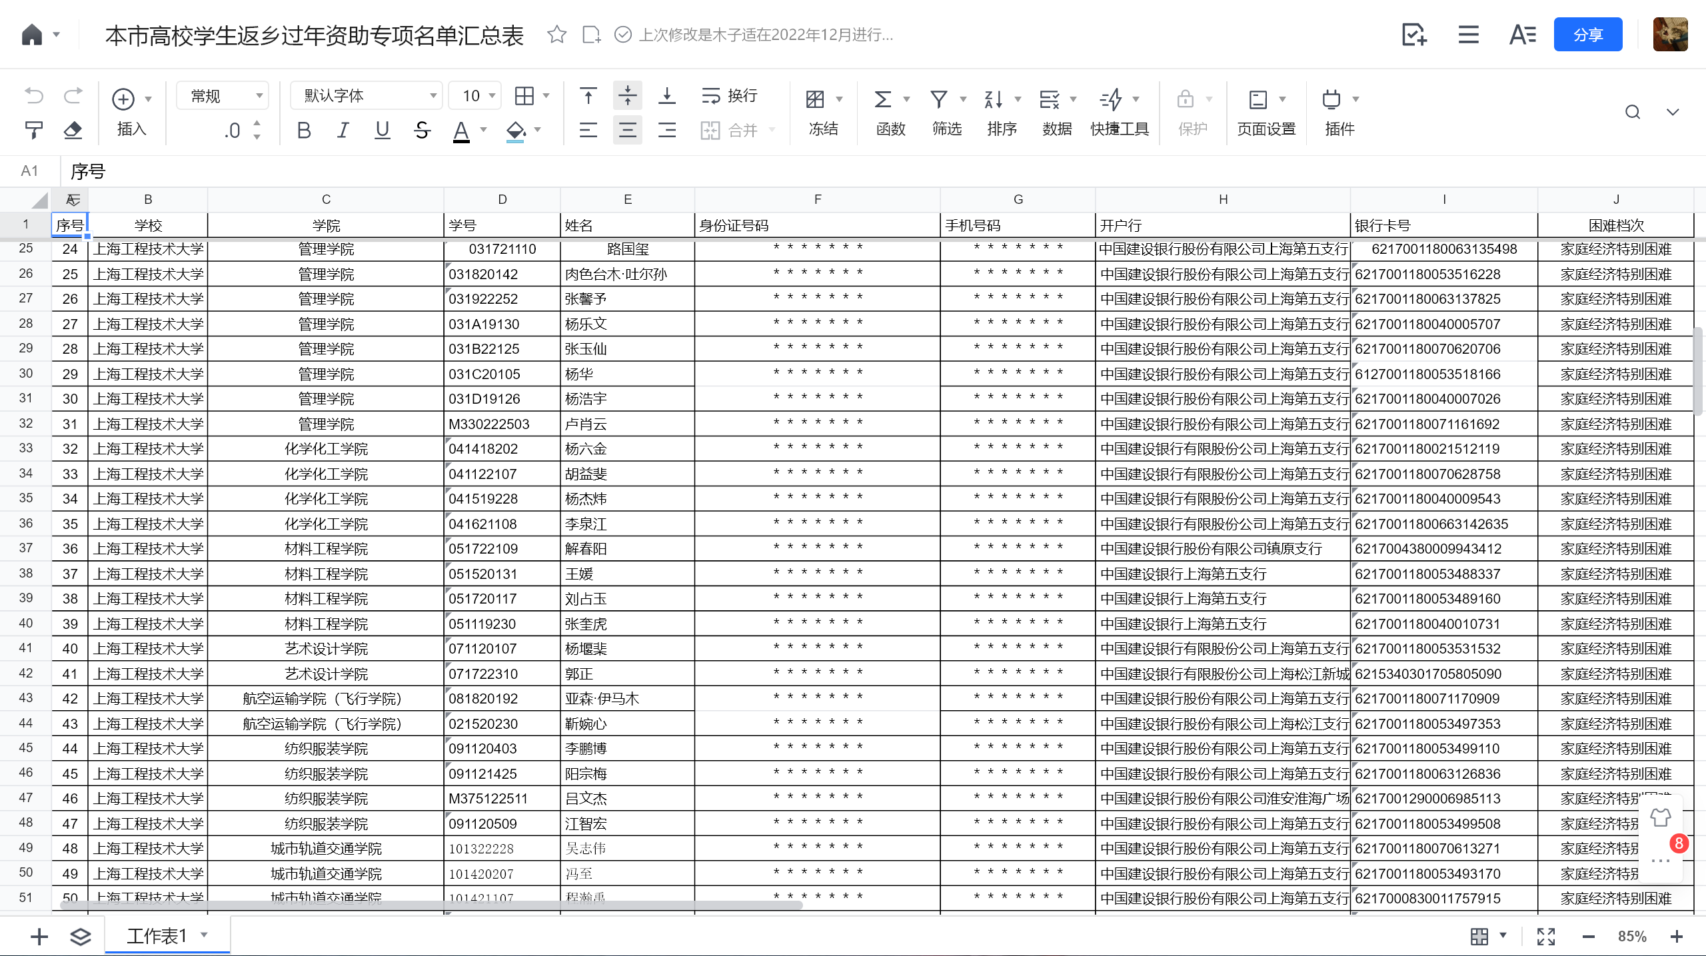
Task: Open the 快捷工具 lightning icon
Action: click(1111, 99)
